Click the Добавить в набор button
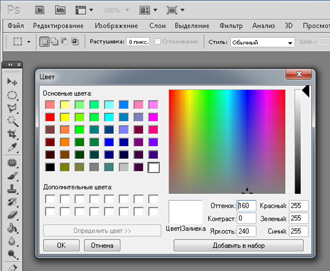 click(x=238, y=245)
